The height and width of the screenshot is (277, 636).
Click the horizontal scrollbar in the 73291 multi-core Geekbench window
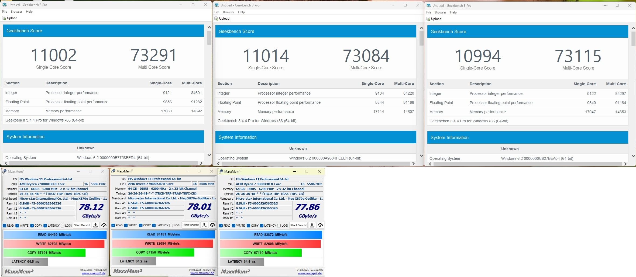tap(104, 163)
